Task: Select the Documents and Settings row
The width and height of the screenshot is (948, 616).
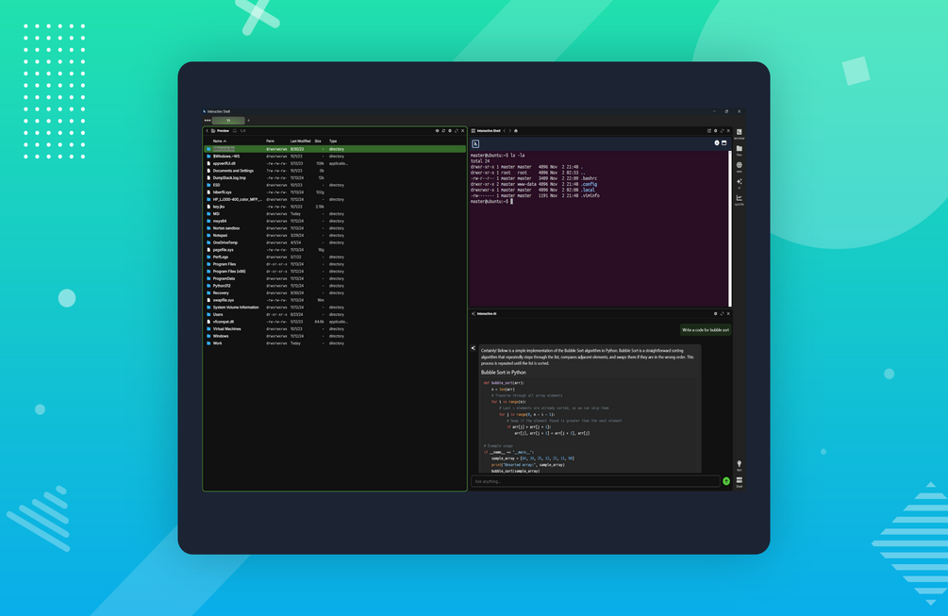Action: (x=334, y=171)
